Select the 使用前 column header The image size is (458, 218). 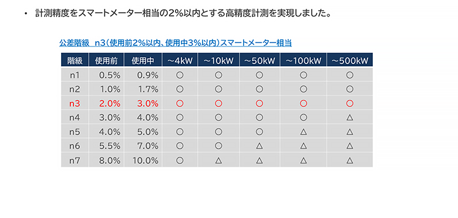(x=106, y=61)
